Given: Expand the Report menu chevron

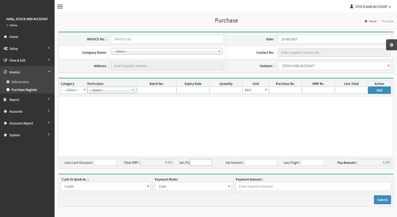Looking at the screenshot, I should (x=49, y=99).
